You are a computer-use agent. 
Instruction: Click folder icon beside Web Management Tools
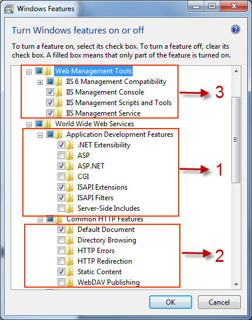click(x=48, y=71)
